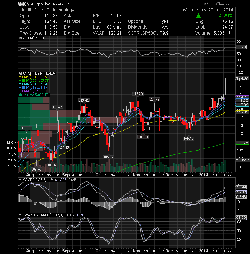Click the 102.43 August low label
This screenshot has width=250, height=254.
click(36, 169)
